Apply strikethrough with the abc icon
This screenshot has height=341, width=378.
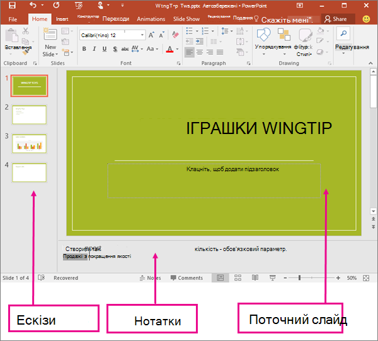pyautogui.click(x=125, y=49)
